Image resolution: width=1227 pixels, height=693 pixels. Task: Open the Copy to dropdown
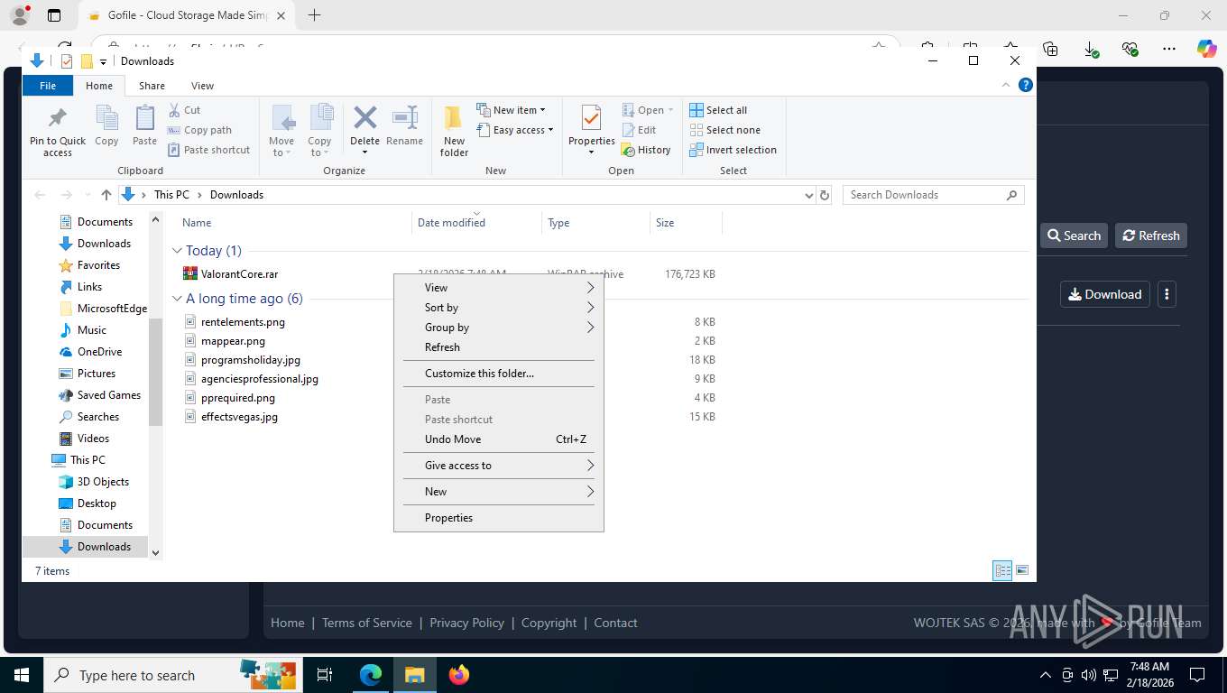[319, 131]
